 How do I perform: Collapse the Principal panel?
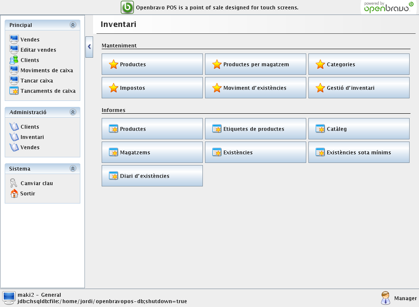coord(73,25)
